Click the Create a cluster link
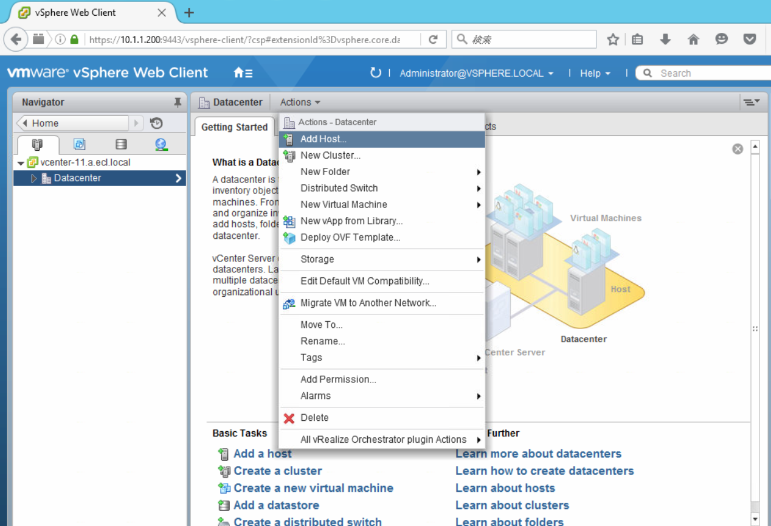The image size is (771, 526). 277,471
